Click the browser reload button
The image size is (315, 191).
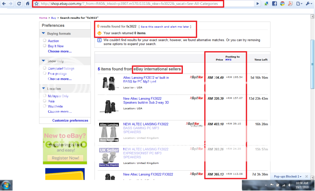19,4
